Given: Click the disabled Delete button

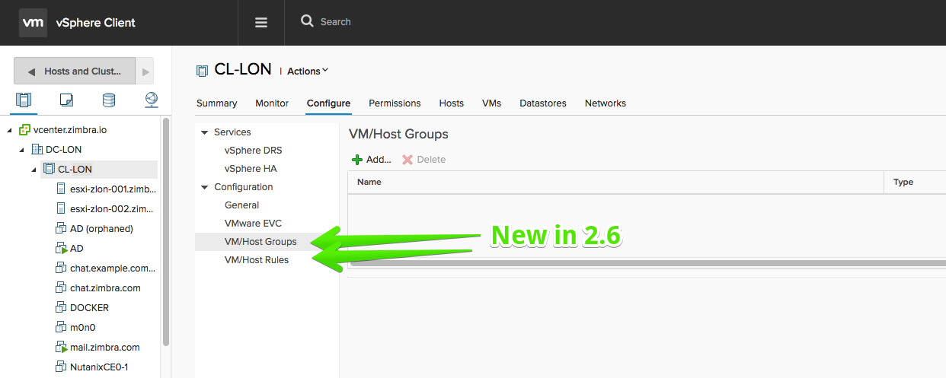Looking at the screenshot, I should (423, 160).
